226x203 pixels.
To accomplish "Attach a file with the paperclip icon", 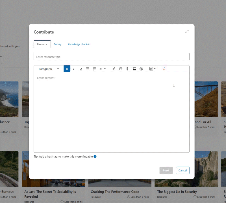I will click(x=127, y=69).
